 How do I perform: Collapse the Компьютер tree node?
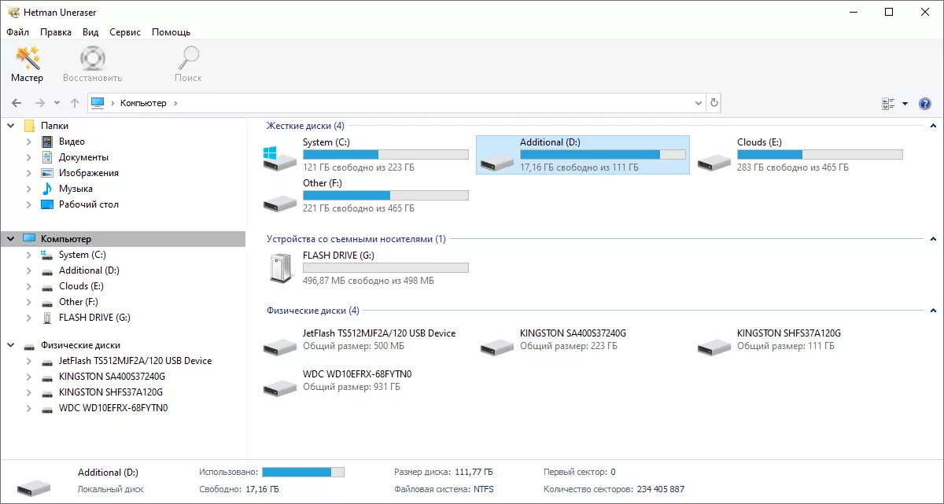(x=12, y=239)
